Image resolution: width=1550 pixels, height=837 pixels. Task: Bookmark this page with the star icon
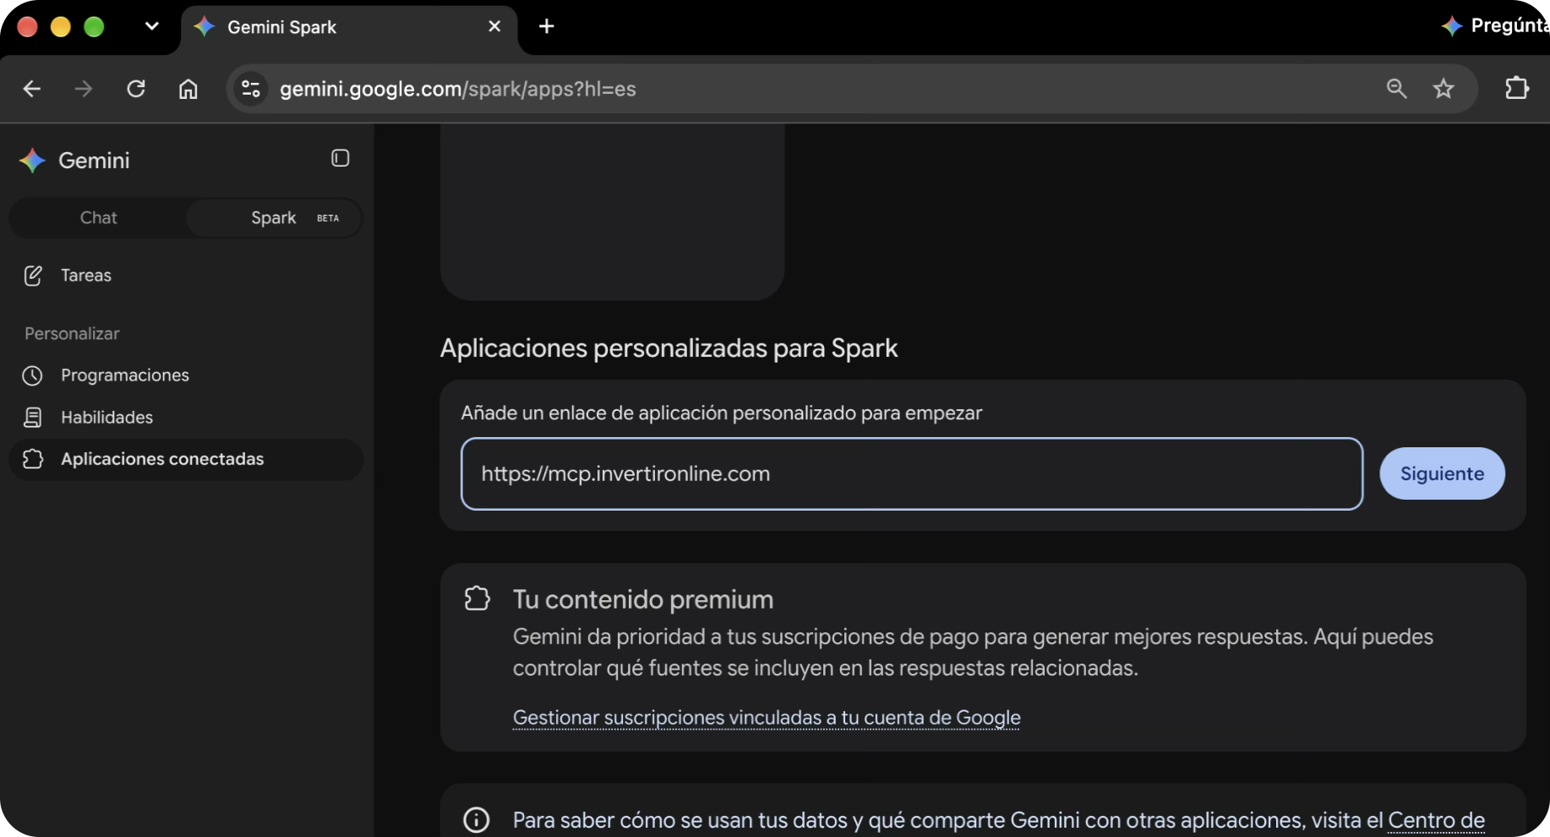(1444, 89)
